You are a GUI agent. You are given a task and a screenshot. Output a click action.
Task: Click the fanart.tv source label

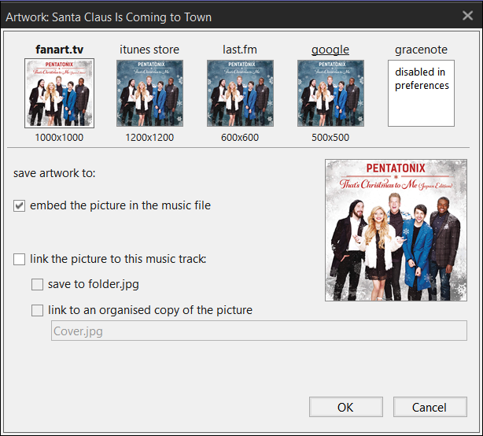(x=60, y=50)
